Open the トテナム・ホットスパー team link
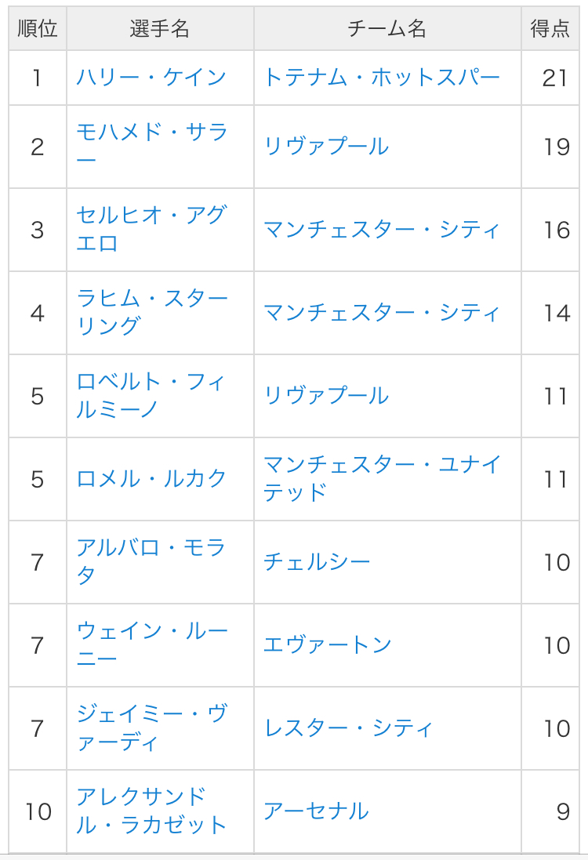 pyautogui.click(x=382, y=78)
